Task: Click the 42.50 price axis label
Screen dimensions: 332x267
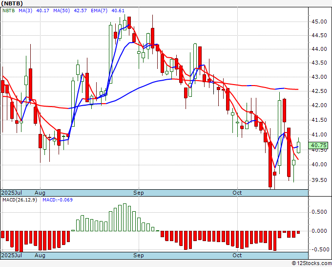Action: (319, 91)
